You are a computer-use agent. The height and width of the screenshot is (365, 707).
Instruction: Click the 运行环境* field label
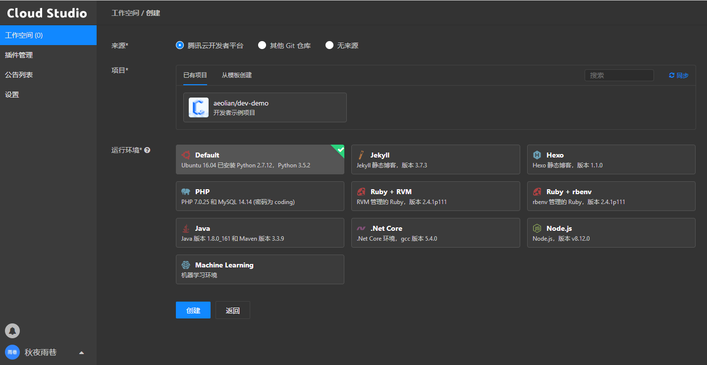click(x=127, y=150)
